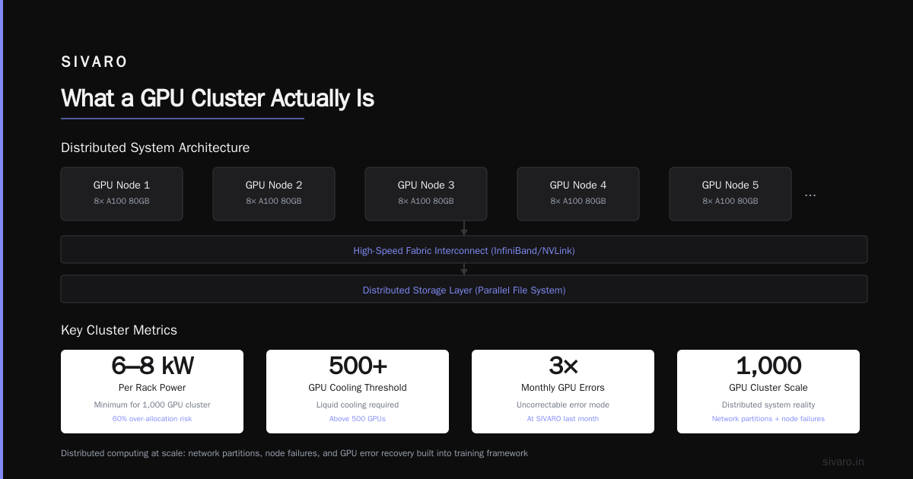The image size is (913, 479).
Task: Click the '1,000' metric value
Action: [x=768, y=366]
